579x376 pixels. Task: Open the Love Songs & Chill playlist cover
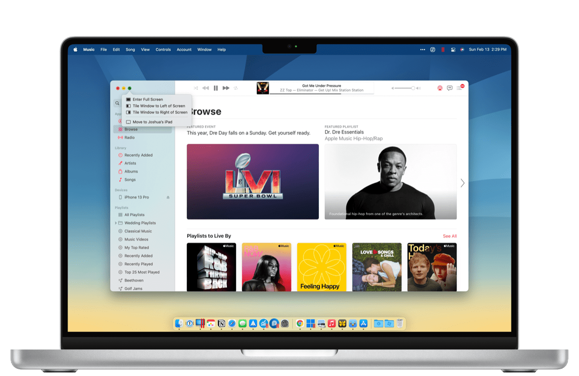point(377,267)
